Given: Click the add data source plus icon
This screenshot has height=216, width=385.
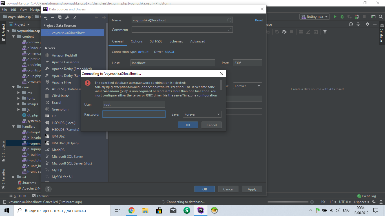Looking at the screenshot, I should [x=45, y=17].
